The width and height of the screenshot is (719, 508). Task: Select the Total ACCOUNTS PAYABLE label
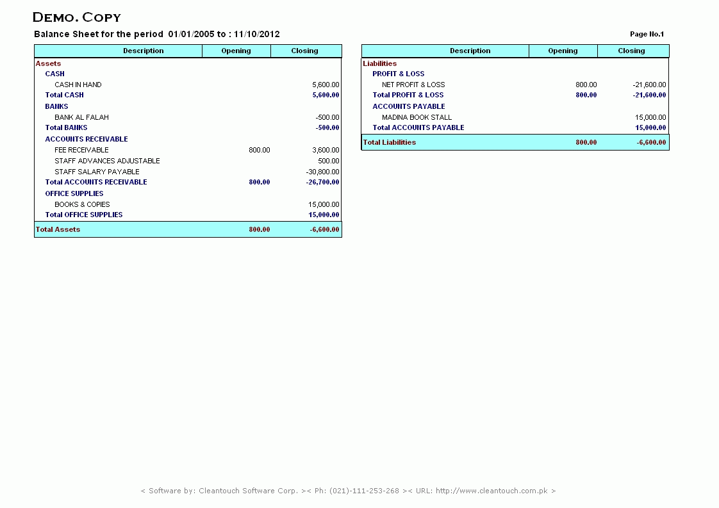418,127
